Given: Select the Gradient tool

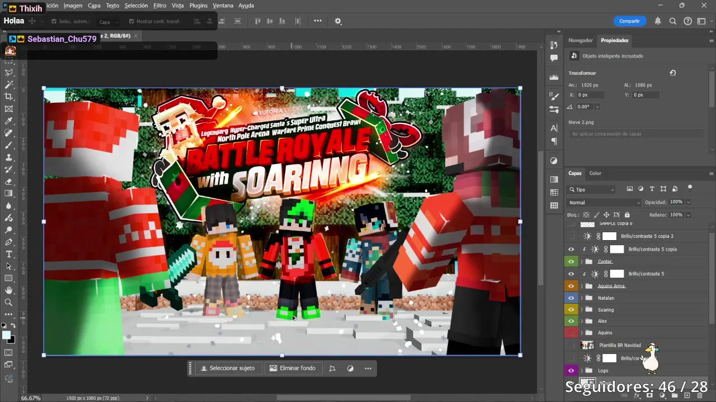Looking at the screenshot, I should (x=9, y=193).
